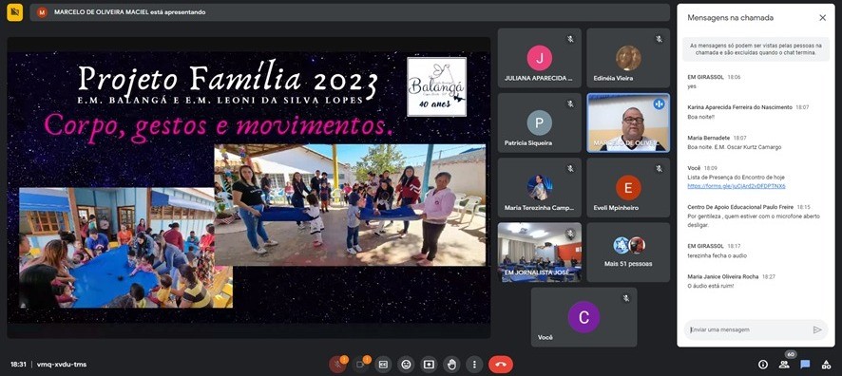
Task: Click the muted mic icon on Juliana's tile
Action: [x=570, y=39]
